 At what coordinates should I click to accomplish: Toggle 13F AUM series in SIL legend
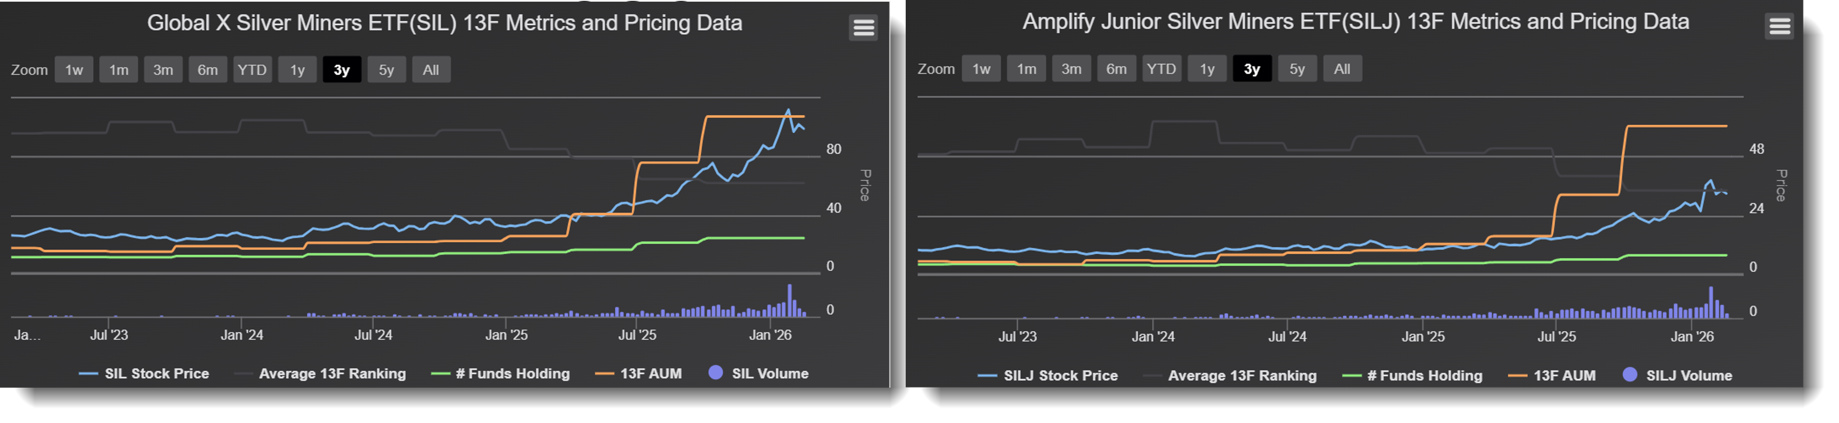[x=639, y=374]
